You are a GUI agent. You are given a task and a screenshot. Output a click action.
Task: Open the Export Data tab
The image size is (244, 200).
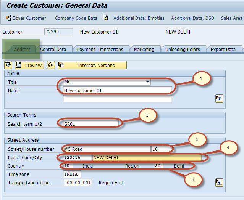pyautogui.click(x=223, y=49)
